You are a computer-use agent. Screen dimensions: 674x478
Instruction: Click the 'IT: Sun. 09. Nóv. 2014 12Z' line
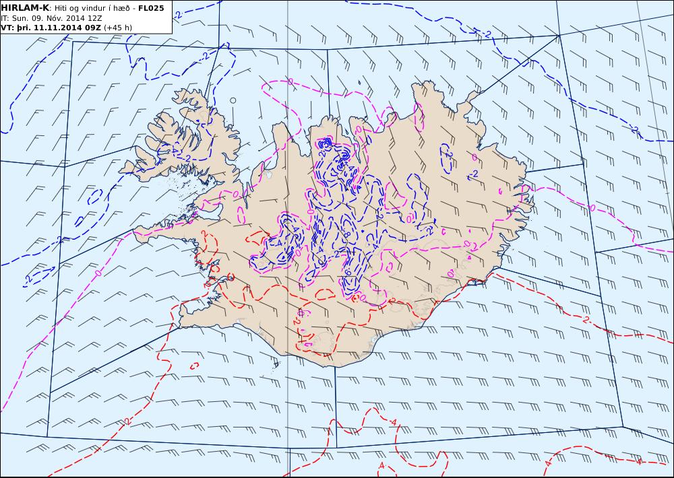pos(52,18)
